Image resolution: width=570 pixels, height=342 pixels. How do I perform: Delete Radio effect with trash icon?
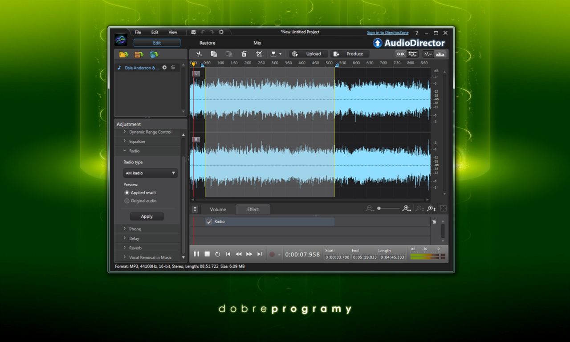(x=434, y=221)
